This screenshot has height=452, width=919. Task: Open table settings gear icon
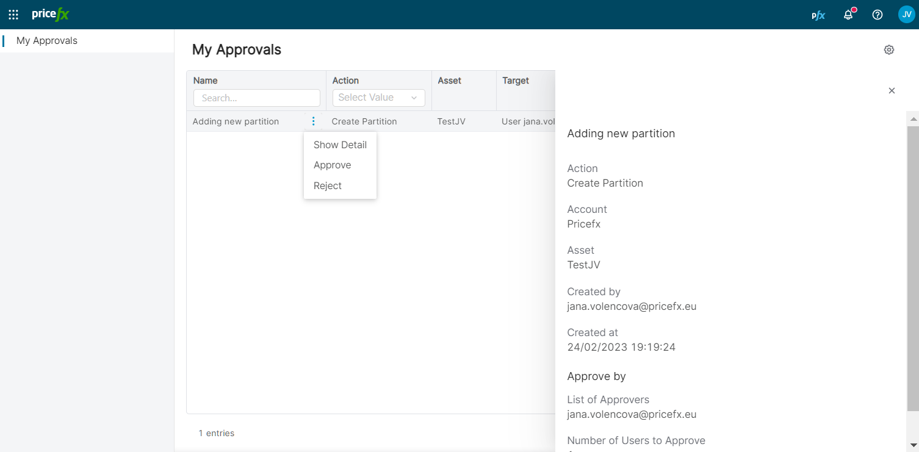[889, 50]
